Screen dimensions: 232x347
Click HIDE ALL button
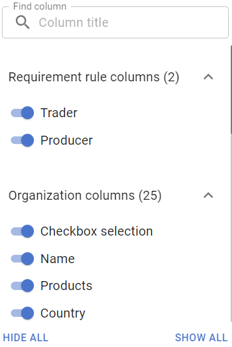click(26, 337)
